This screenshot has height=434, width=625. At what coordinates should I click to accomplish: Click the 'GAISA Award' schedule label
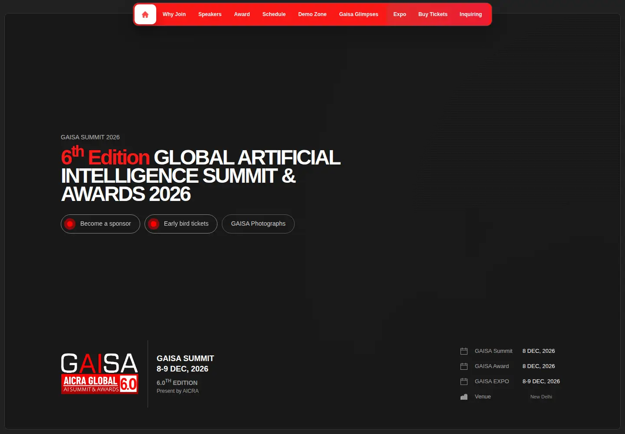click(x=492, y=366)
